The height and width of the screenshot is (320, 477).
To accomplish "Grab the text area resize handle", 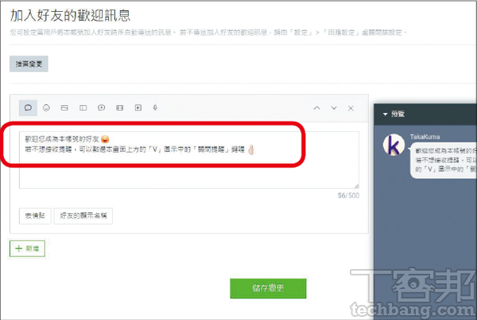I will pyautogui.click(x=356, y=185).
